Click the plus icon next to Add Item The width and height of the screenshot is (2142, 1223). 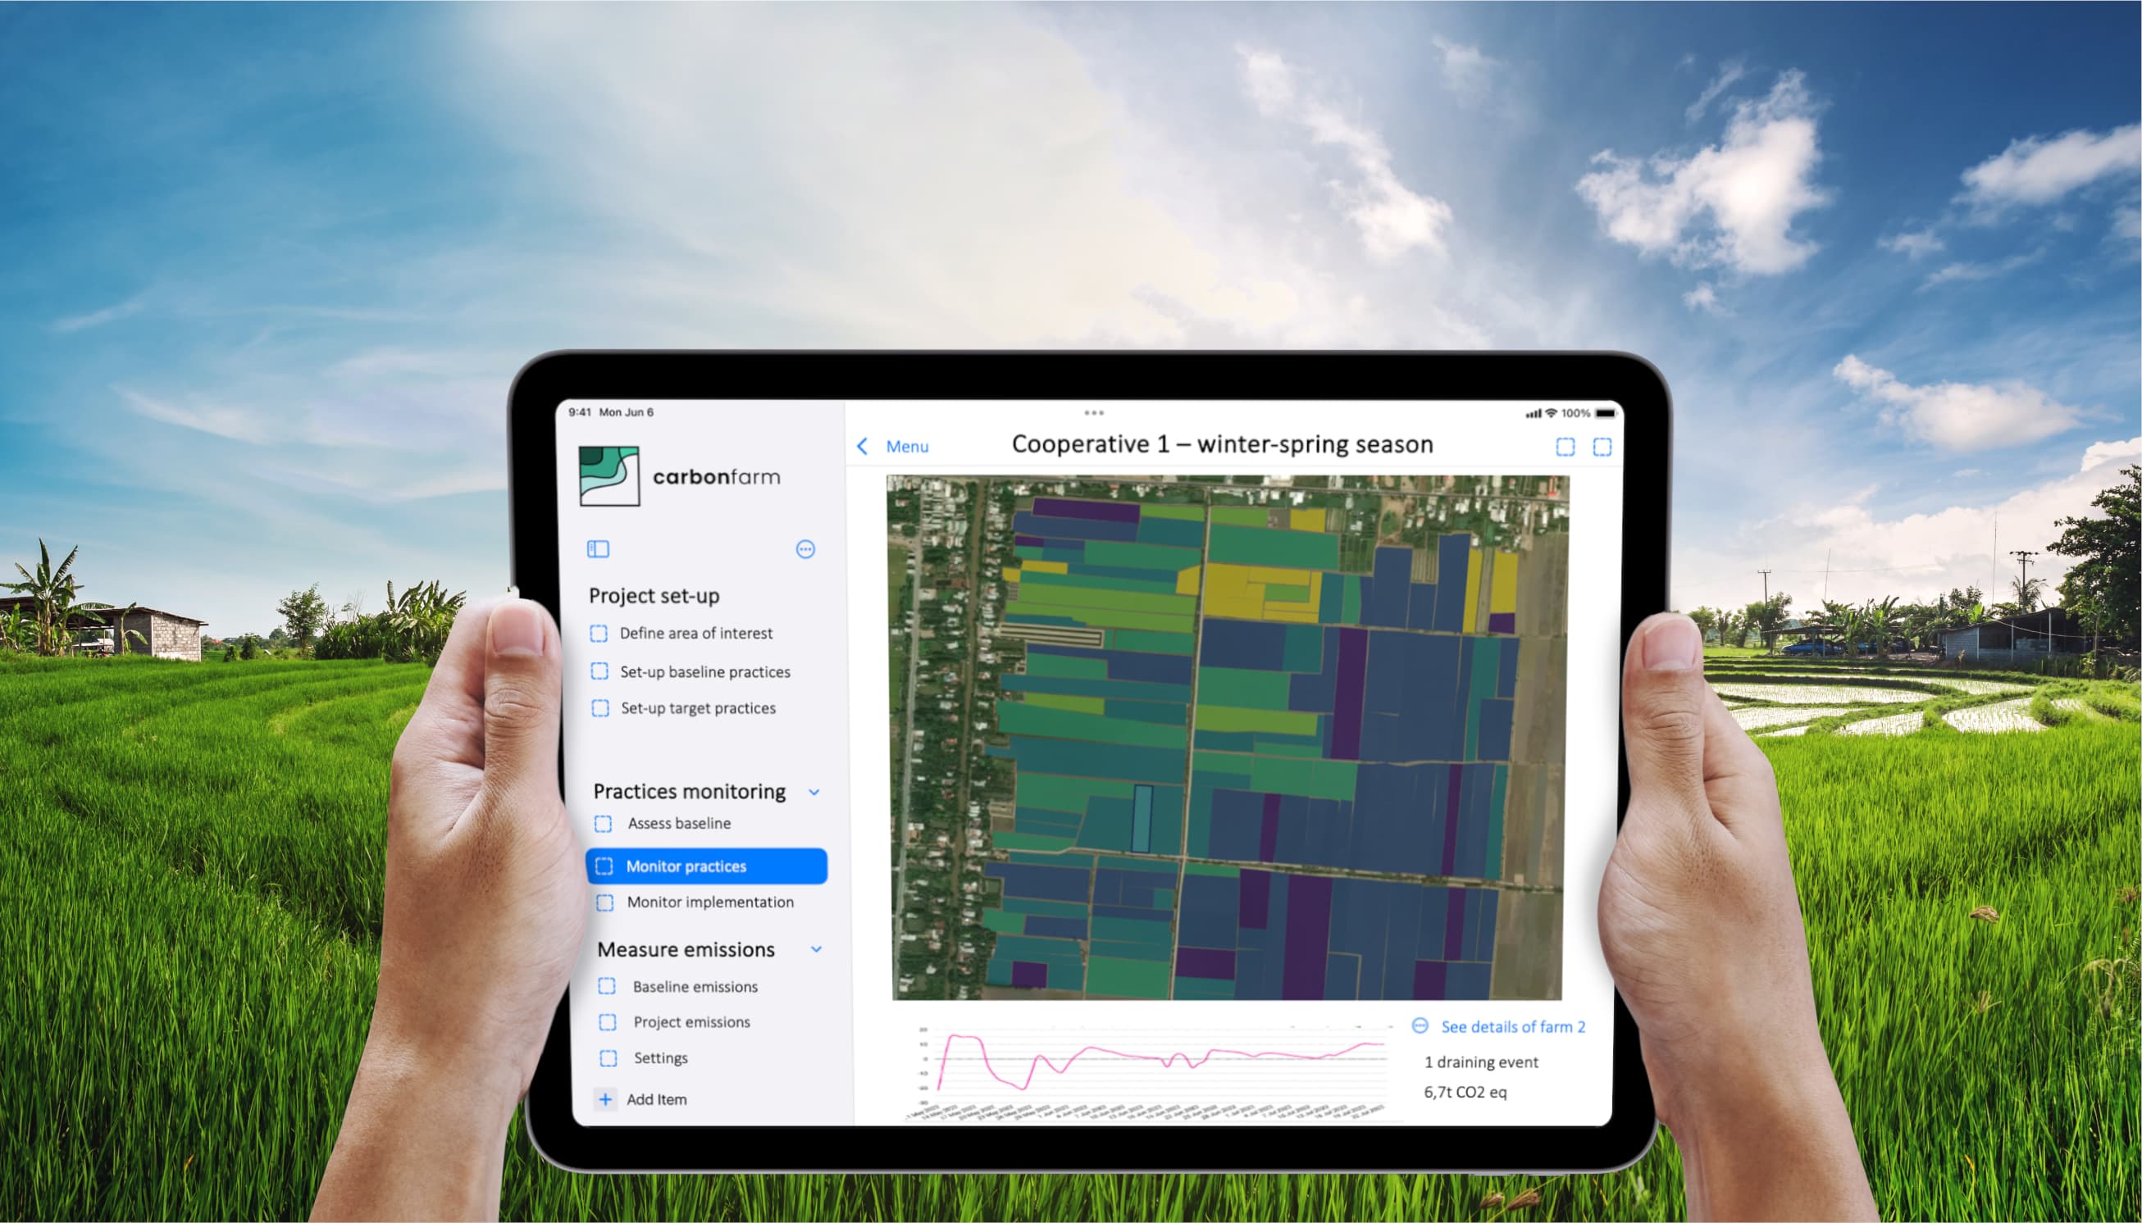[x=605, y=1098]
